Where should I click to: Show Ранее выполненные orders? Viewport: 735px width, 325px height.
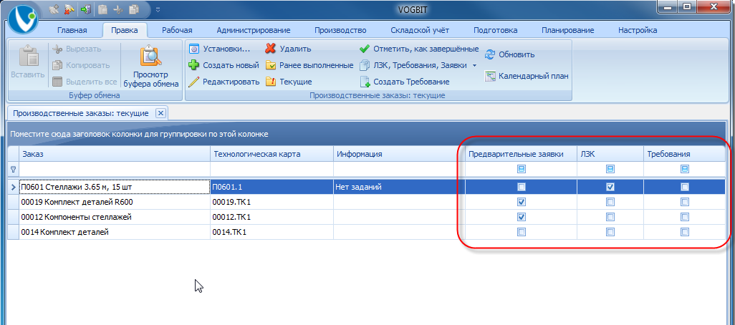coord(309,65)
